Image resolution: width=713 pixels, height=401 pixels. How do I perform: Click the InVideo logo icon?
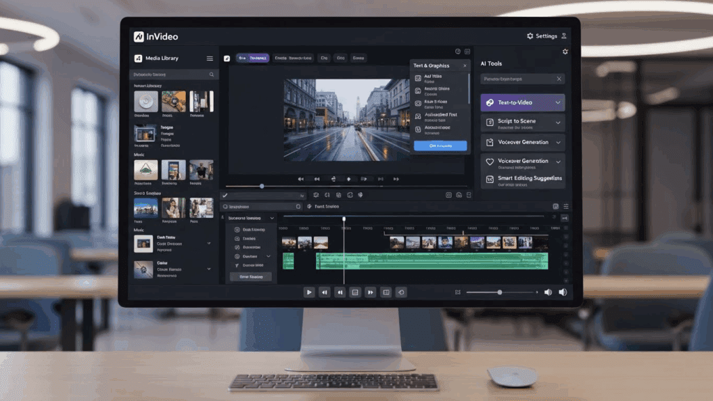click(x=139, y=36)
